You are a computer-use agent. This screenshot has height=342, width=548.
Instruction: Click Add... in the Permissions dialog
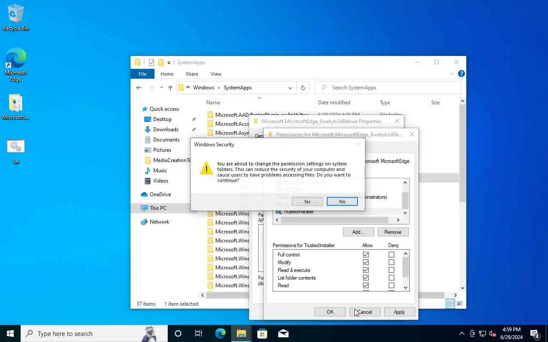pos(358,232)
